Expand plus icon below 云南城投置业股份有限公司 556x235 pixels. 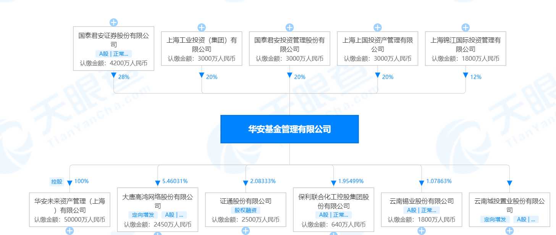pyautogui.click(x=509, y=231)
